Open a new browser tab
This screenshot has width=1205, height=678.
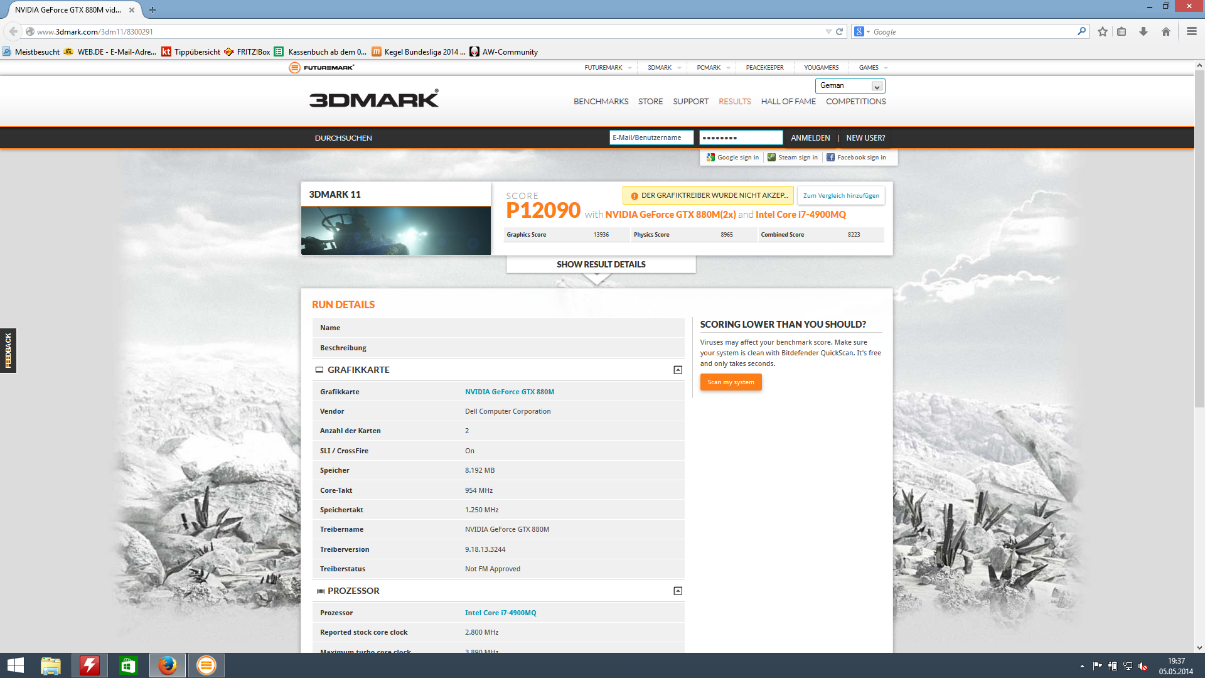pyautogui.click(x=153, y=10)
